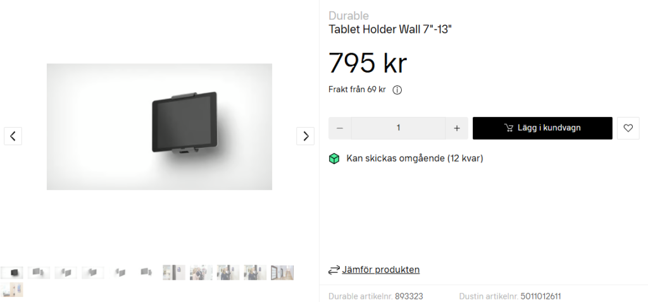The width and height of the screenshot is (648, 302).
Task: Add product to favorites with heart icon
Action: point(628,128)
